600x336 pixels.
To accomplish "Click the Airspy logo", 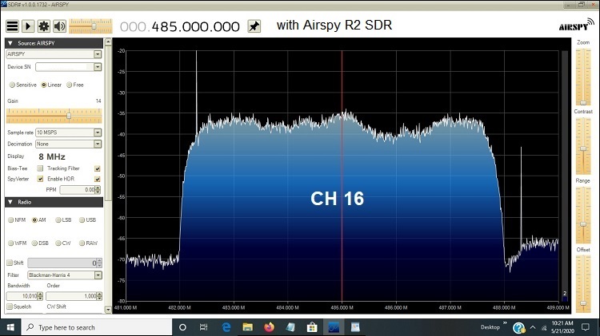I will pos(576,26).
